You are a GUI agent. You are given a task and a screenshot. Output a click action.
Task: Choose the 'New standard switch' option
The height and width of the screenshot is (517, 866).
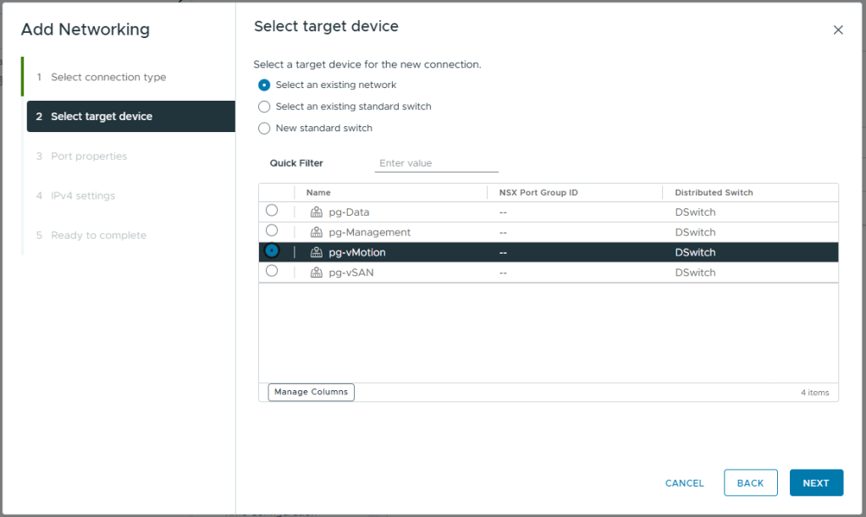pyautogui.click(x=264, y=129)
